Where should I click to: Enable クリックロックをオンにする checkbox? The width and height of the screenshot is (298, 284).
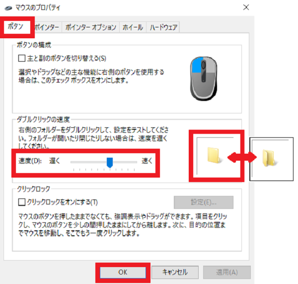[22, 202]
